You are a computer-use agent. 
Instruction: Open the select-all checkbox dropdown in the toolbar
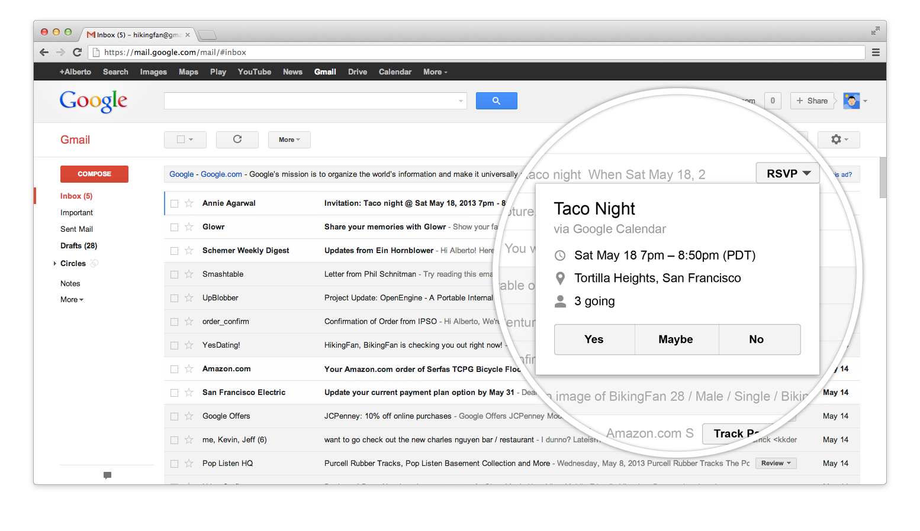pyautogui.click(x=185, y=140)
